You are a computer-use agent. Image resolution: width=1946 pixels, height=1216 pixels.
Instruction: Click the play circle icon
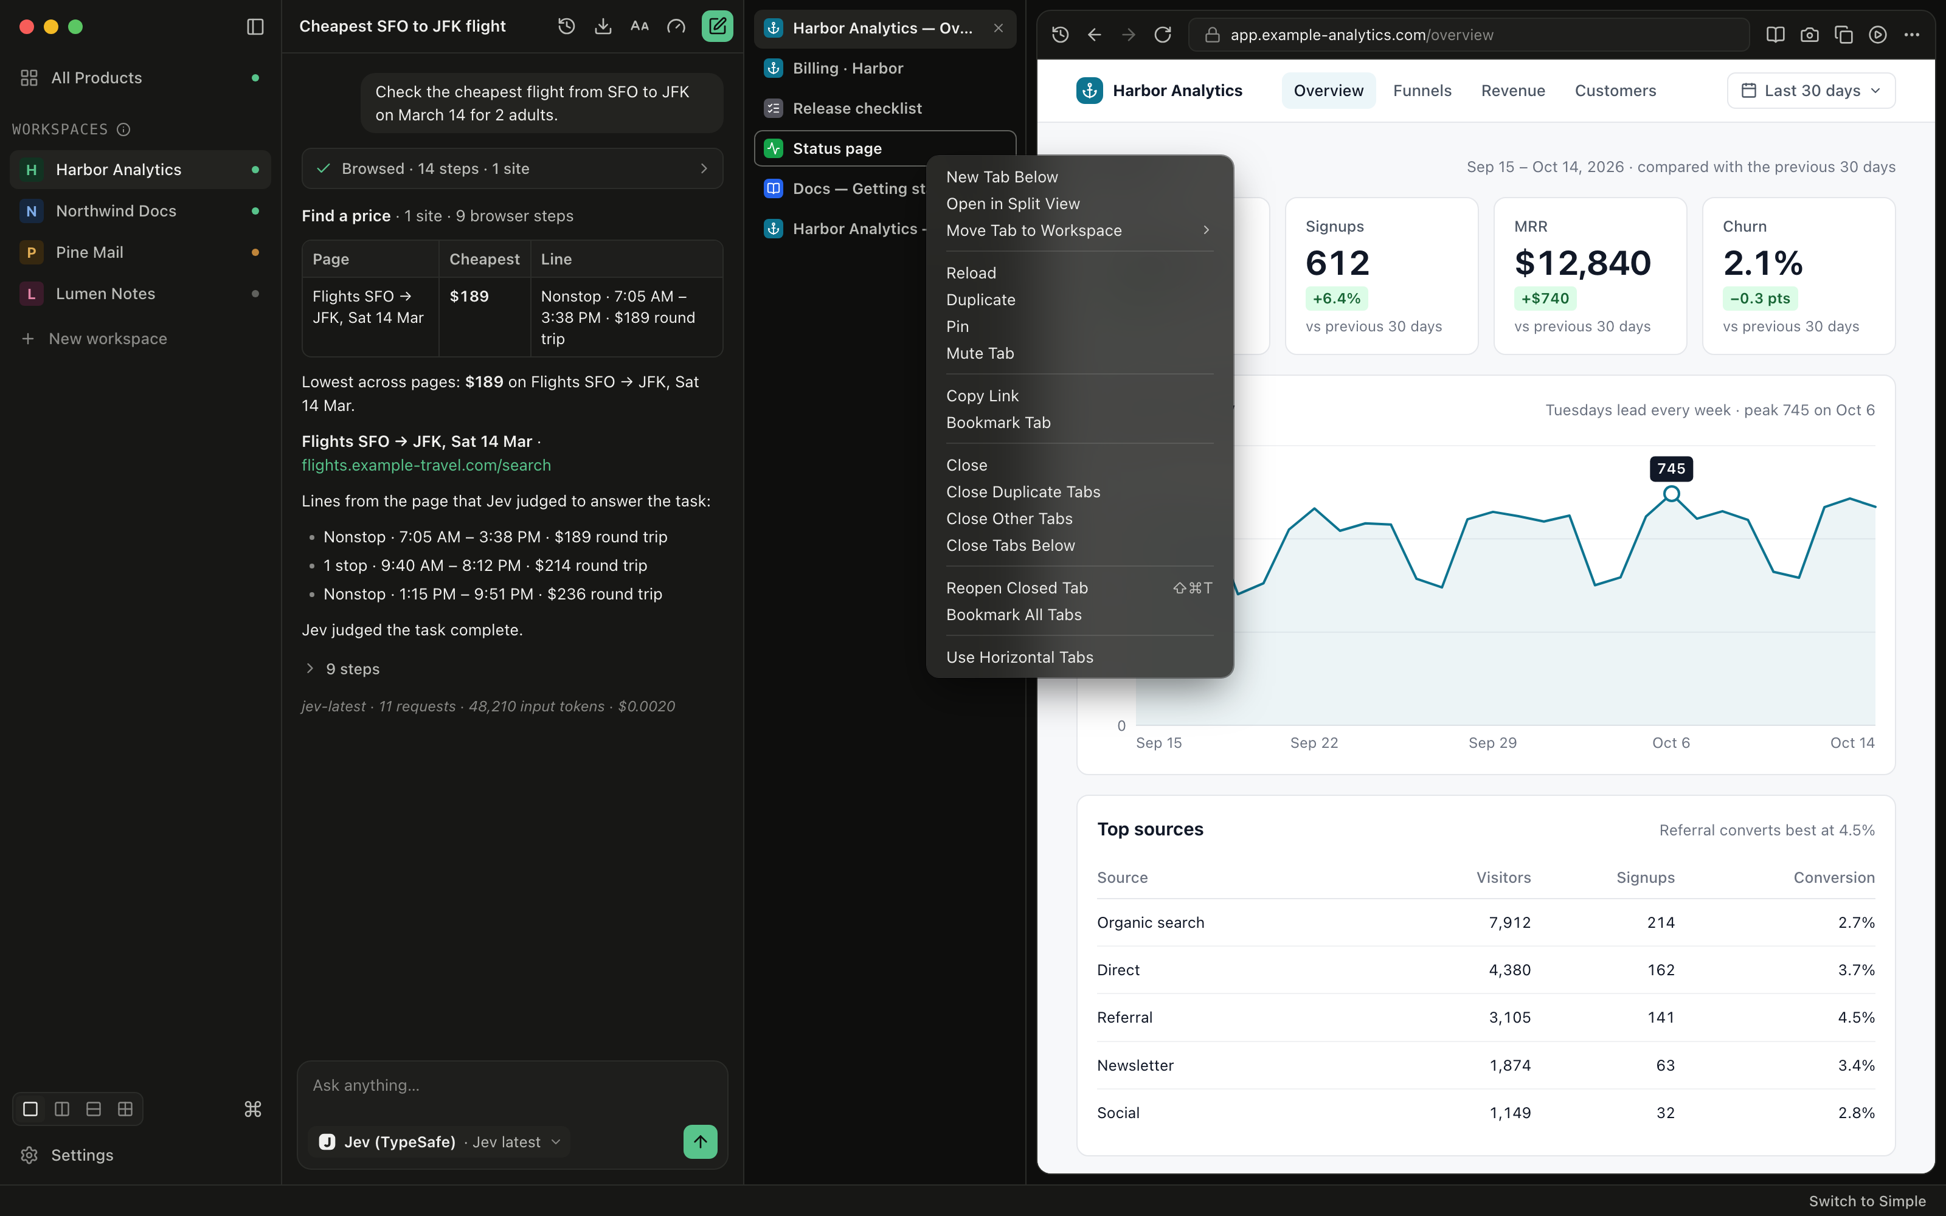1878,35
